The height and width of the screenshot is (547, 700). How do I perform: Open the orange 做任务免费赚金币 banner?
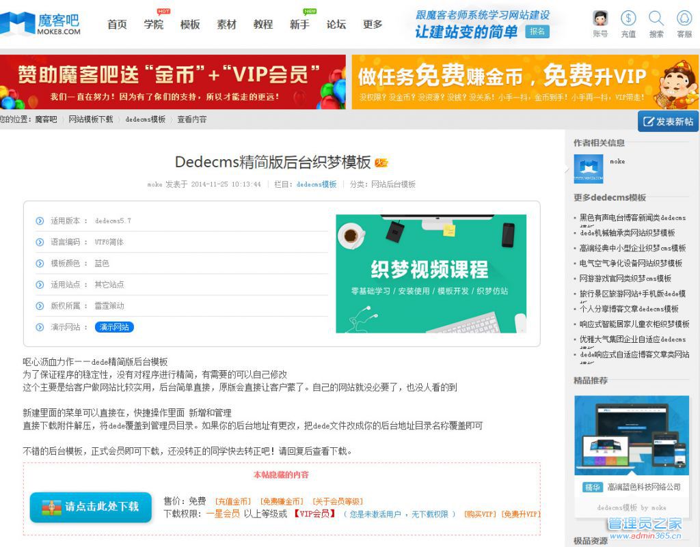tap(525, 82)
